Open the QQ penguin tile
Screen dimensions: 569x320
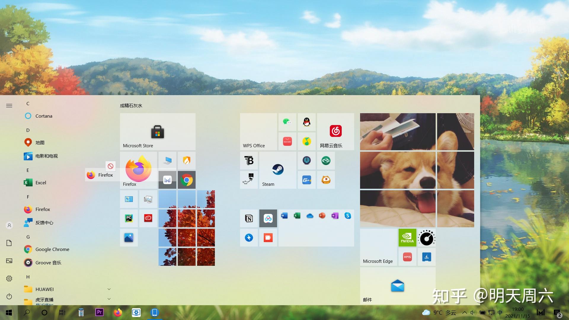[306, 122]
